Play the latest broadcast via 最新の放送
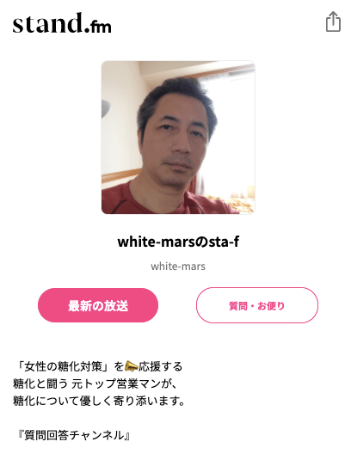This screenshot has width=351, height=454. 98,305
